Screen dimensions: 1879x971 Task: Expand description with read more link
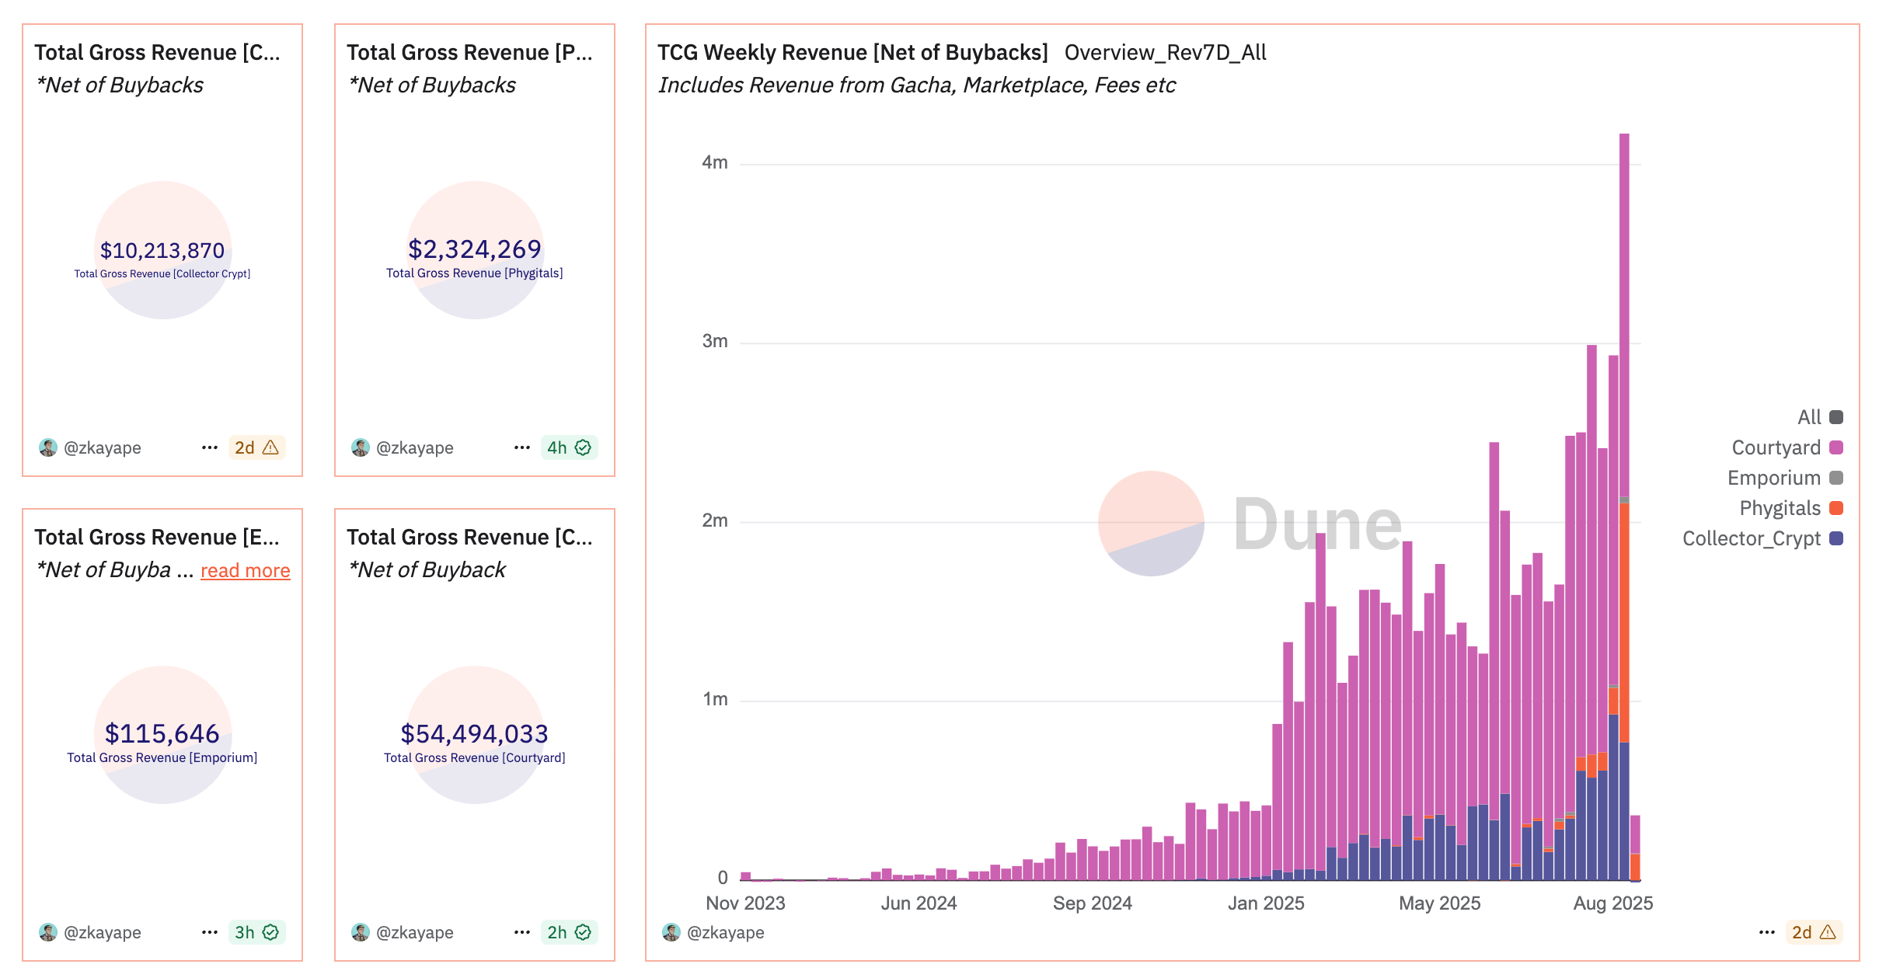[245, 570]
